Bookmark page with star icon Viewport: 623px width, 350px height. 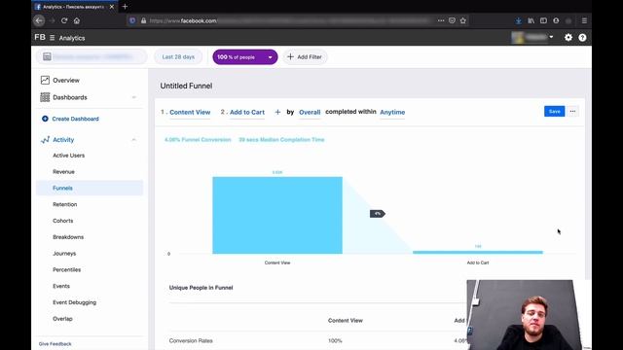[x=463, y=20]
